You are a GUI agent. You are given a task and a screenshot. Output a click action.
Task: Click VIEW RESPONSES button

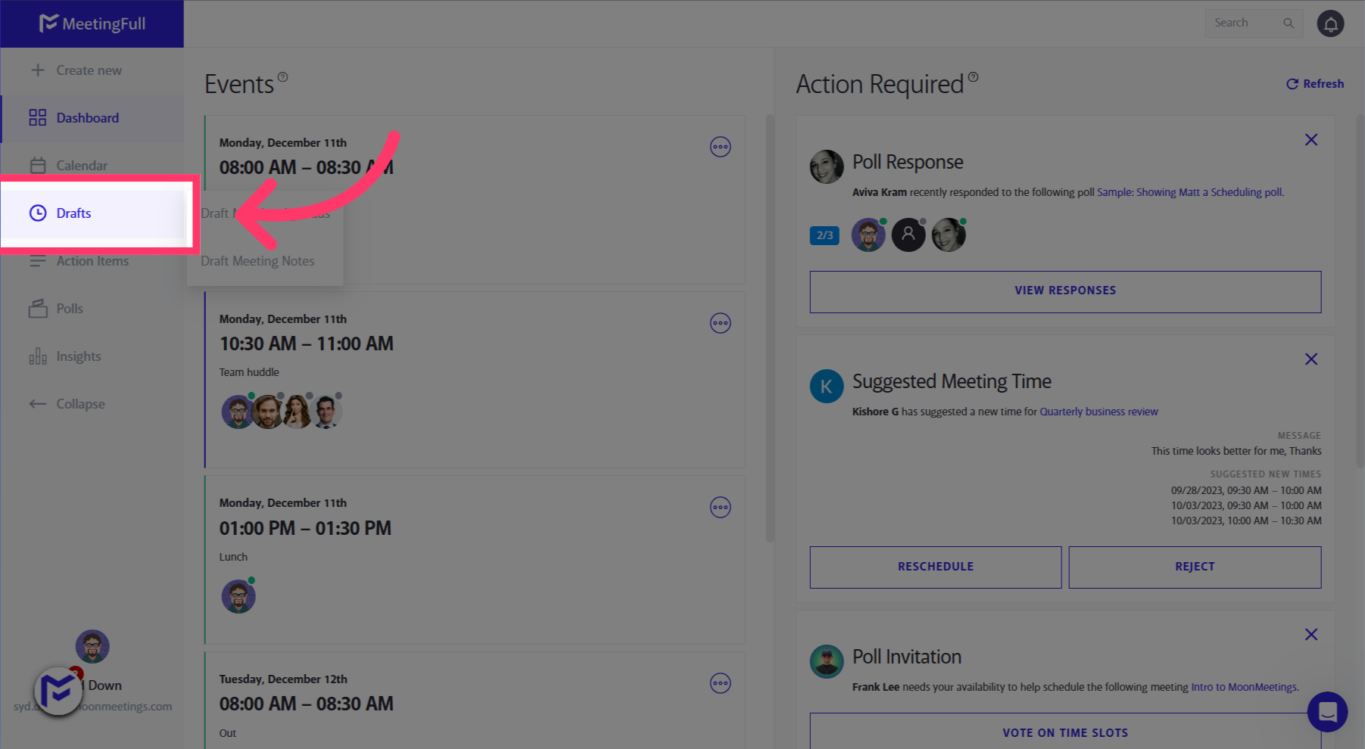pyautogui.click(x=1065, y=291)
